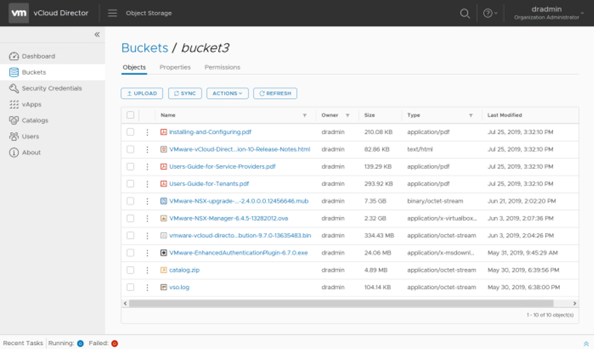Toggle the select-all objects checkbox

click(x=130, y=115)
